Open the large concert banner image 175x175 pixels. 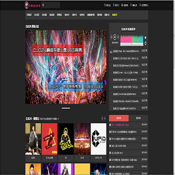[x=66, y=67]
